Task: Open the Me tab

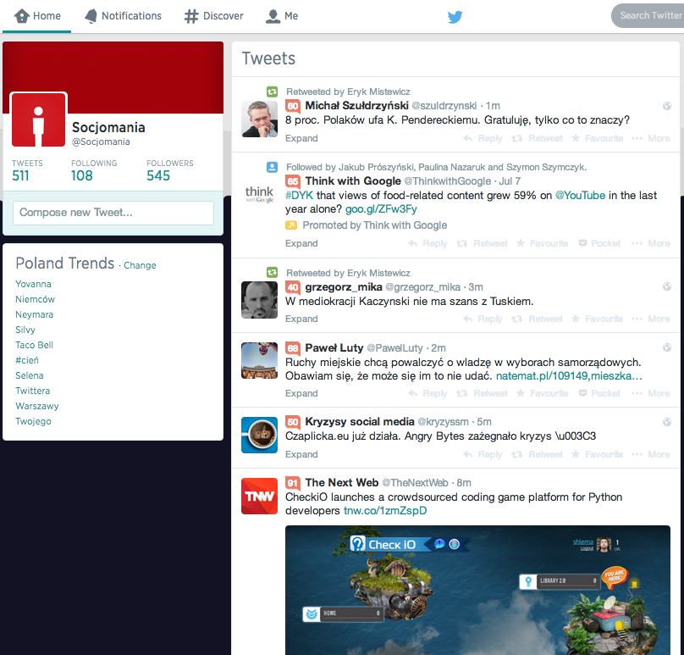Action: click(282, 16)
